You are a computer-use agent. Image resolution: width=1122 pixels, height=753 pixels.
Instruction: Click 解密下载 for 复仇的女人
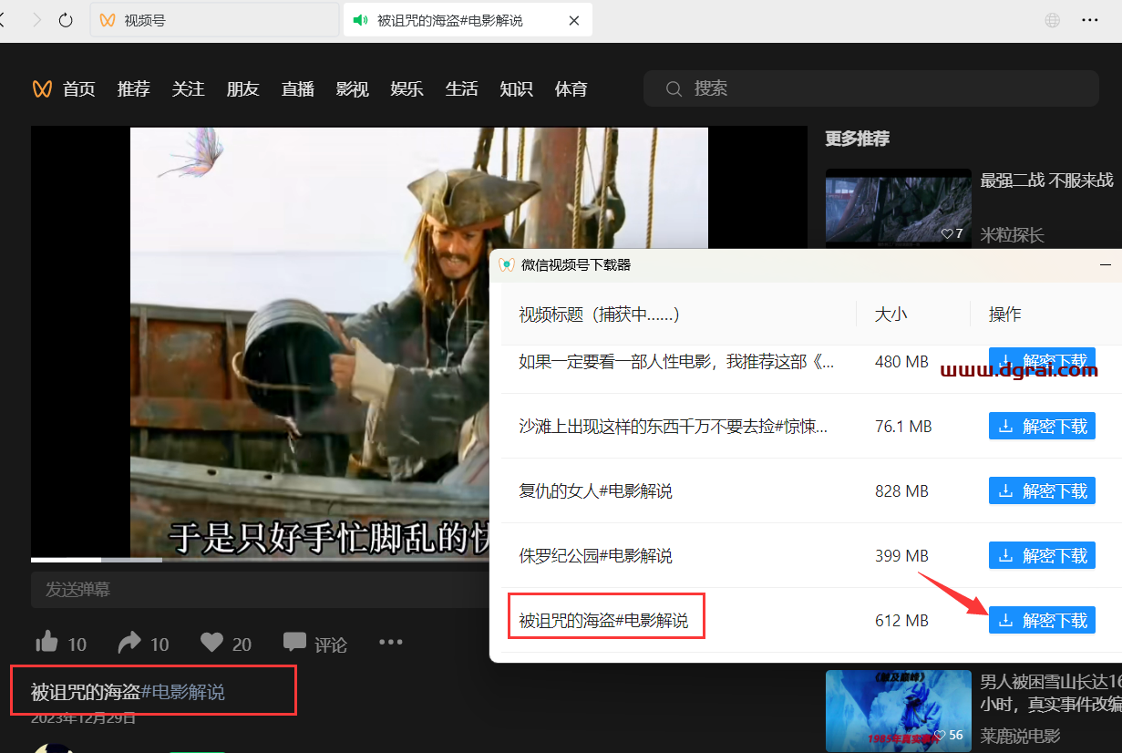point(1042,490)
